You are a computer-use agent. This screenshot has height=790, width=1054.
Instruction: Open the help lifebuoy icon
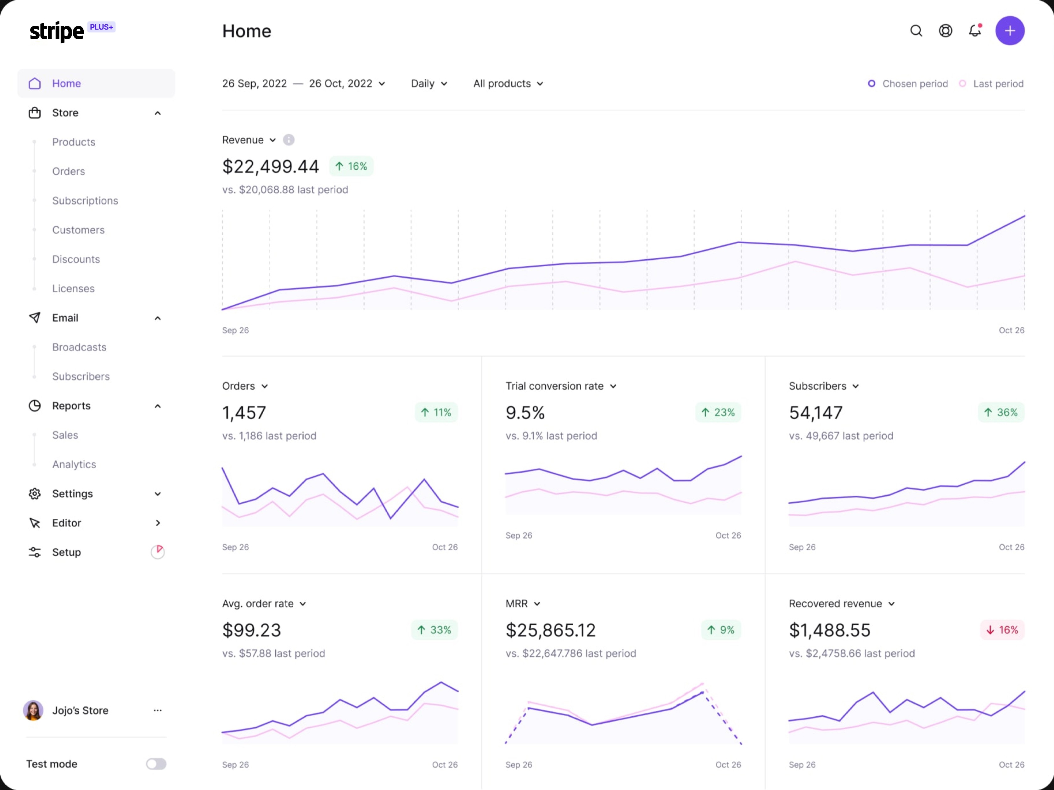pos(945,31)
